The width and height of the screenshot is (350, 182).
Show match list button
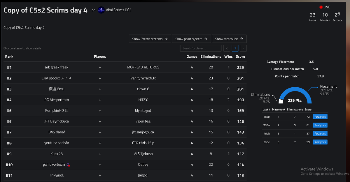pos(229,39)
